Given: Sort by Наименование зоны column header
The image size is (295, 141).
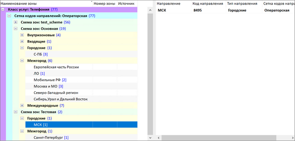Looking at the screenshot, I should point(46,3).
